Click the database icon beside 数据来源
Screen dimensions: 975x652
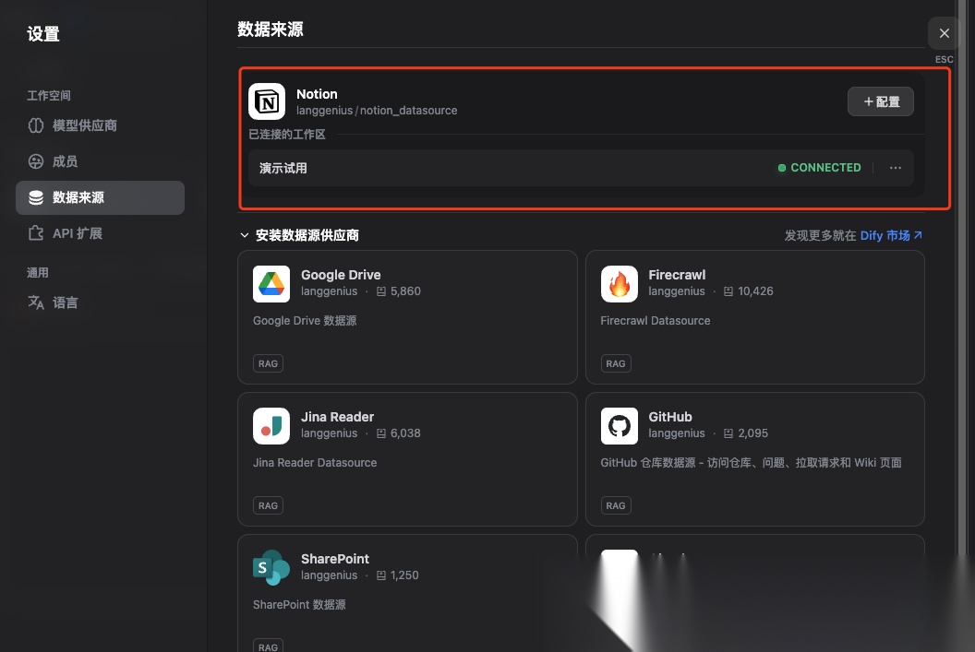coord(36,197)
